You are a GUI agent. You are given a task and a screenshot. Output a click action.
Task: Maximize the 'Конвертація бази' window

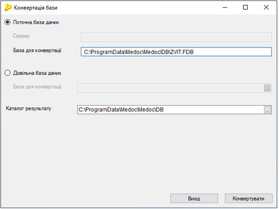245,7
